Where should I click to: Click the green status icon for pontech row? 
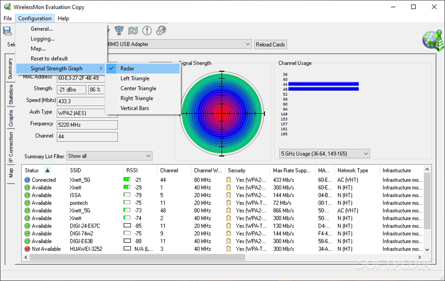27,203
